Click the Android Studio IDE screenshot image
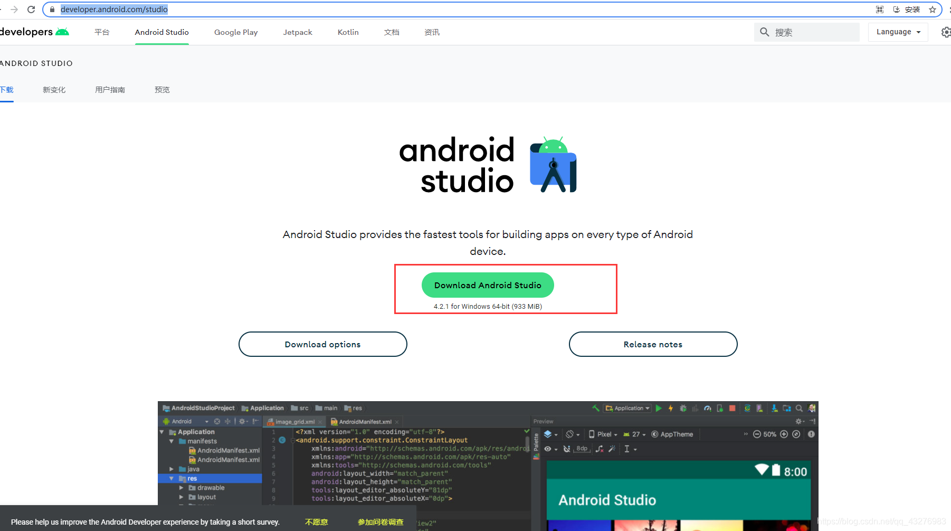This screenshot has height=531, width=951. 488,466
